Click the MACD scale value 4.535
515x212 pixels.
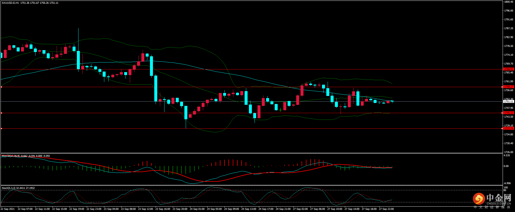pyautogui.click(x=507, y=155)
